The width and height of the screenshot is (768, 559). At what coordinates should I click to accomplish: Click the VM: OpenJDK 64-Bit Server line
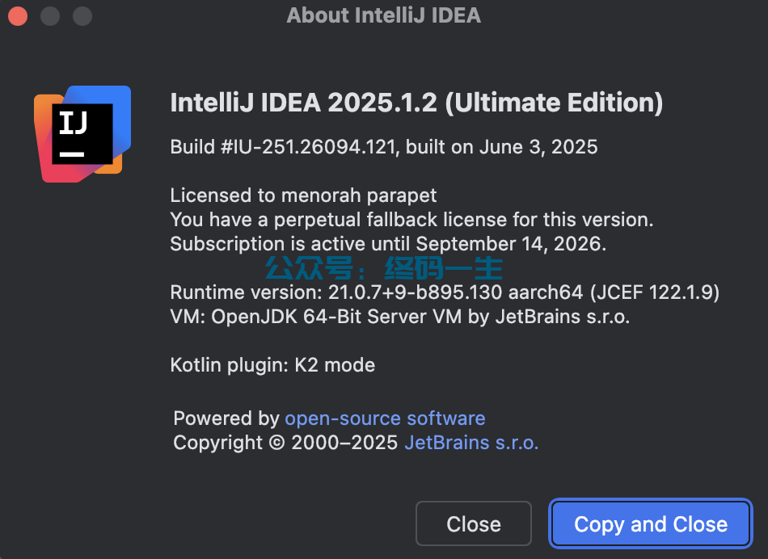(399, 317)
